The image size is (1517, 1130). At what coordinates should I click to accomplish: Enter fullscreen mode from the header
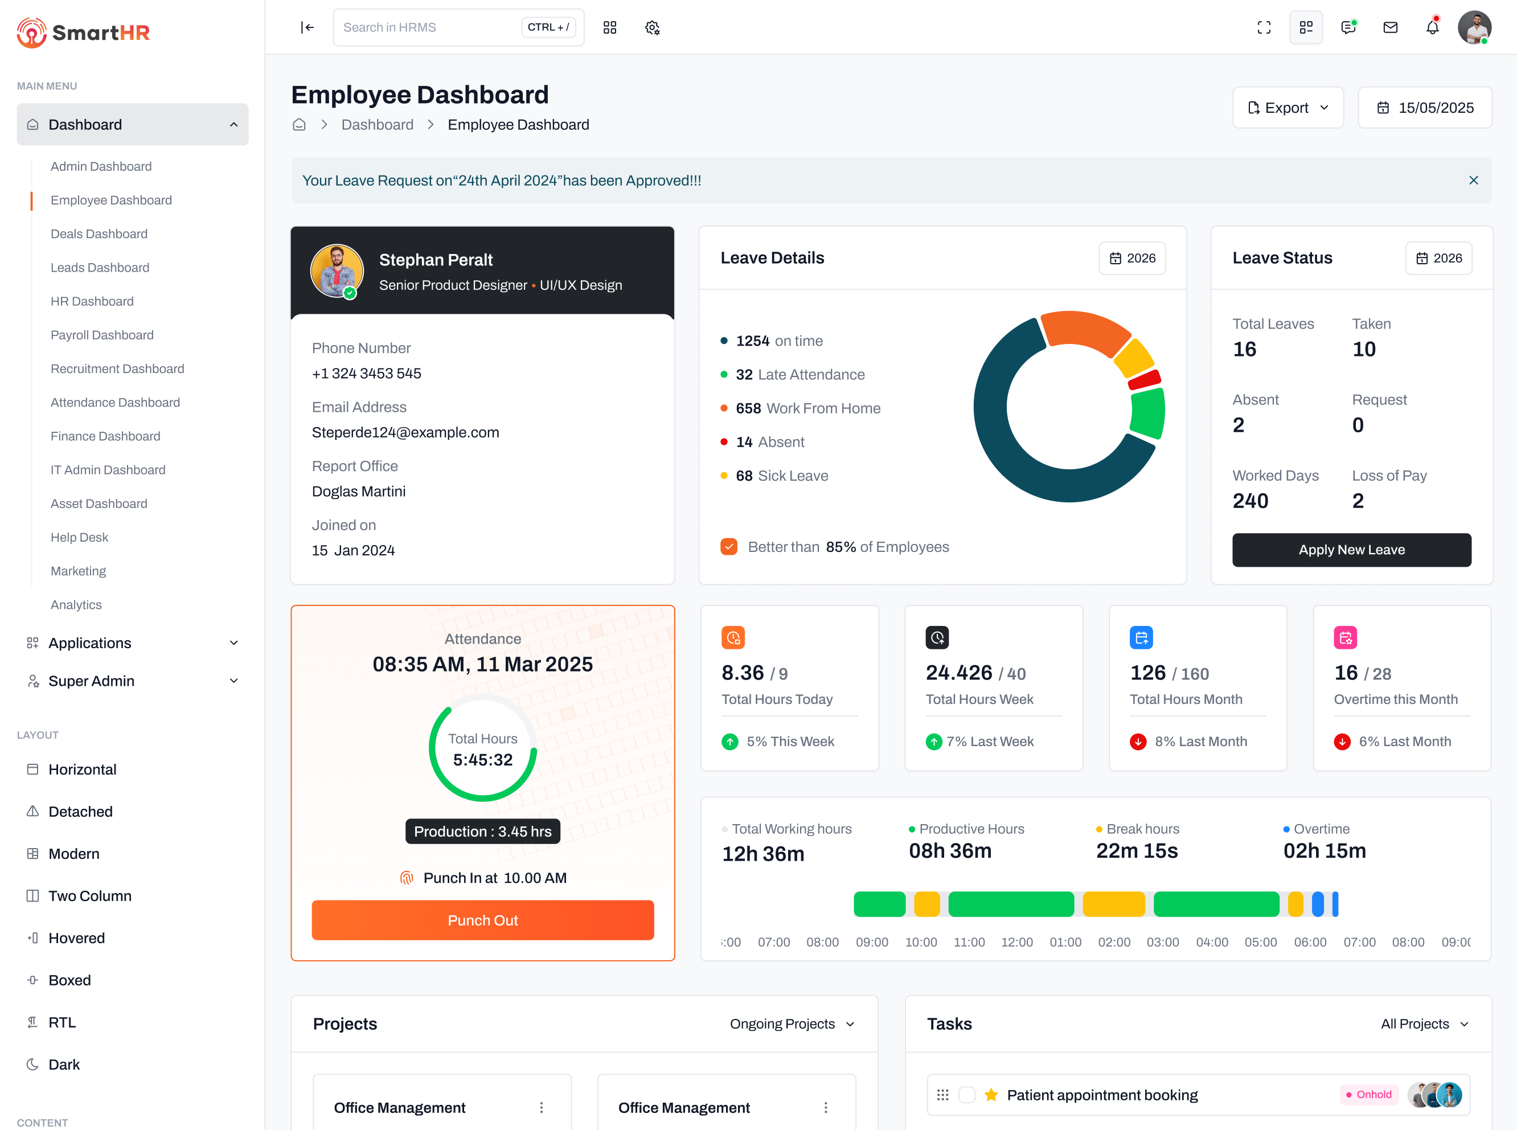[x=1264, y=27]
